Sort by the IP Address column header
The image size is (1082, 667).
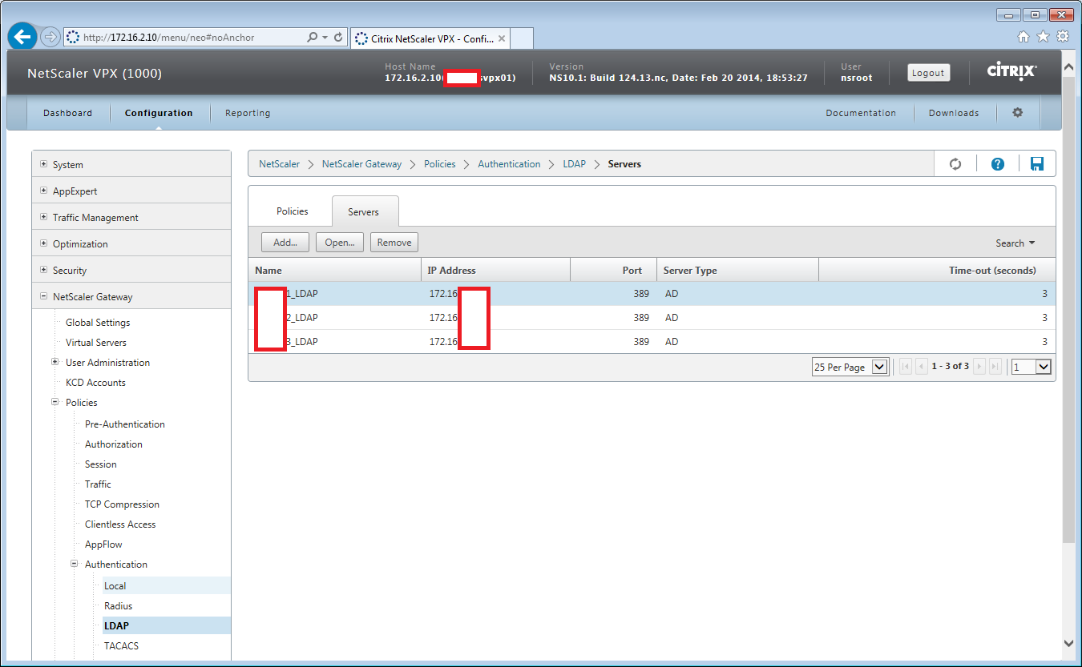pyautogui.click(x=495, y=270)
